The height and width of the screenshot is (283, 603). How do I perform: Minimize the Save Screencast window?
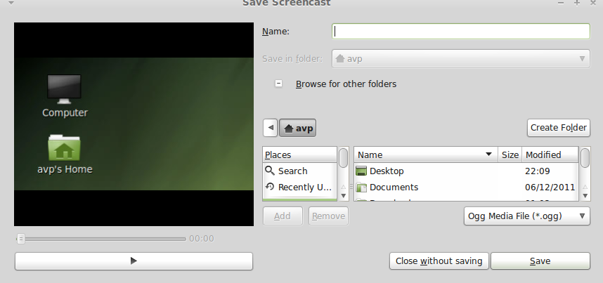[x=560, y=3]
